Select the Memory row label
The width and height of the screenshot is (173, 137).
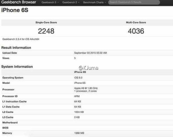(7, 133)
